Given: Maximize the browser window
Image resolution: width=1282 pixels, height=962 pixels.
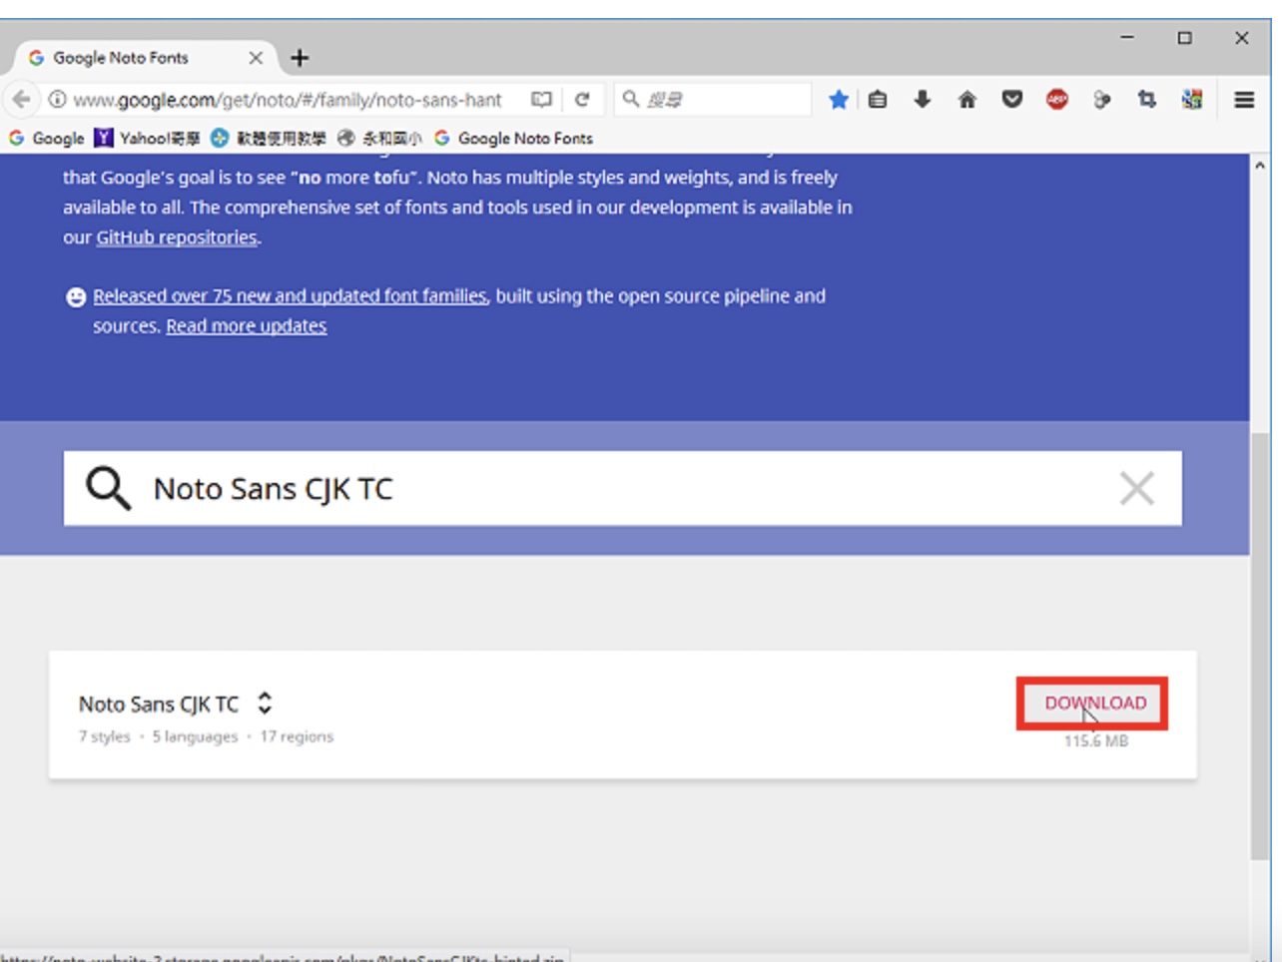Looking at the screenshot, I should (x=1184, y=38).
